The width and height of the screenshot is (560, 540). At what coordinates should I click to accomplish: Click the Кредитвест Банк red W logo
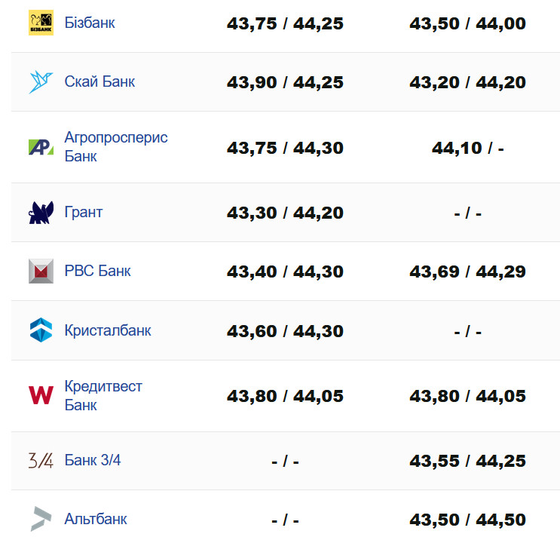tap(41, 395)
